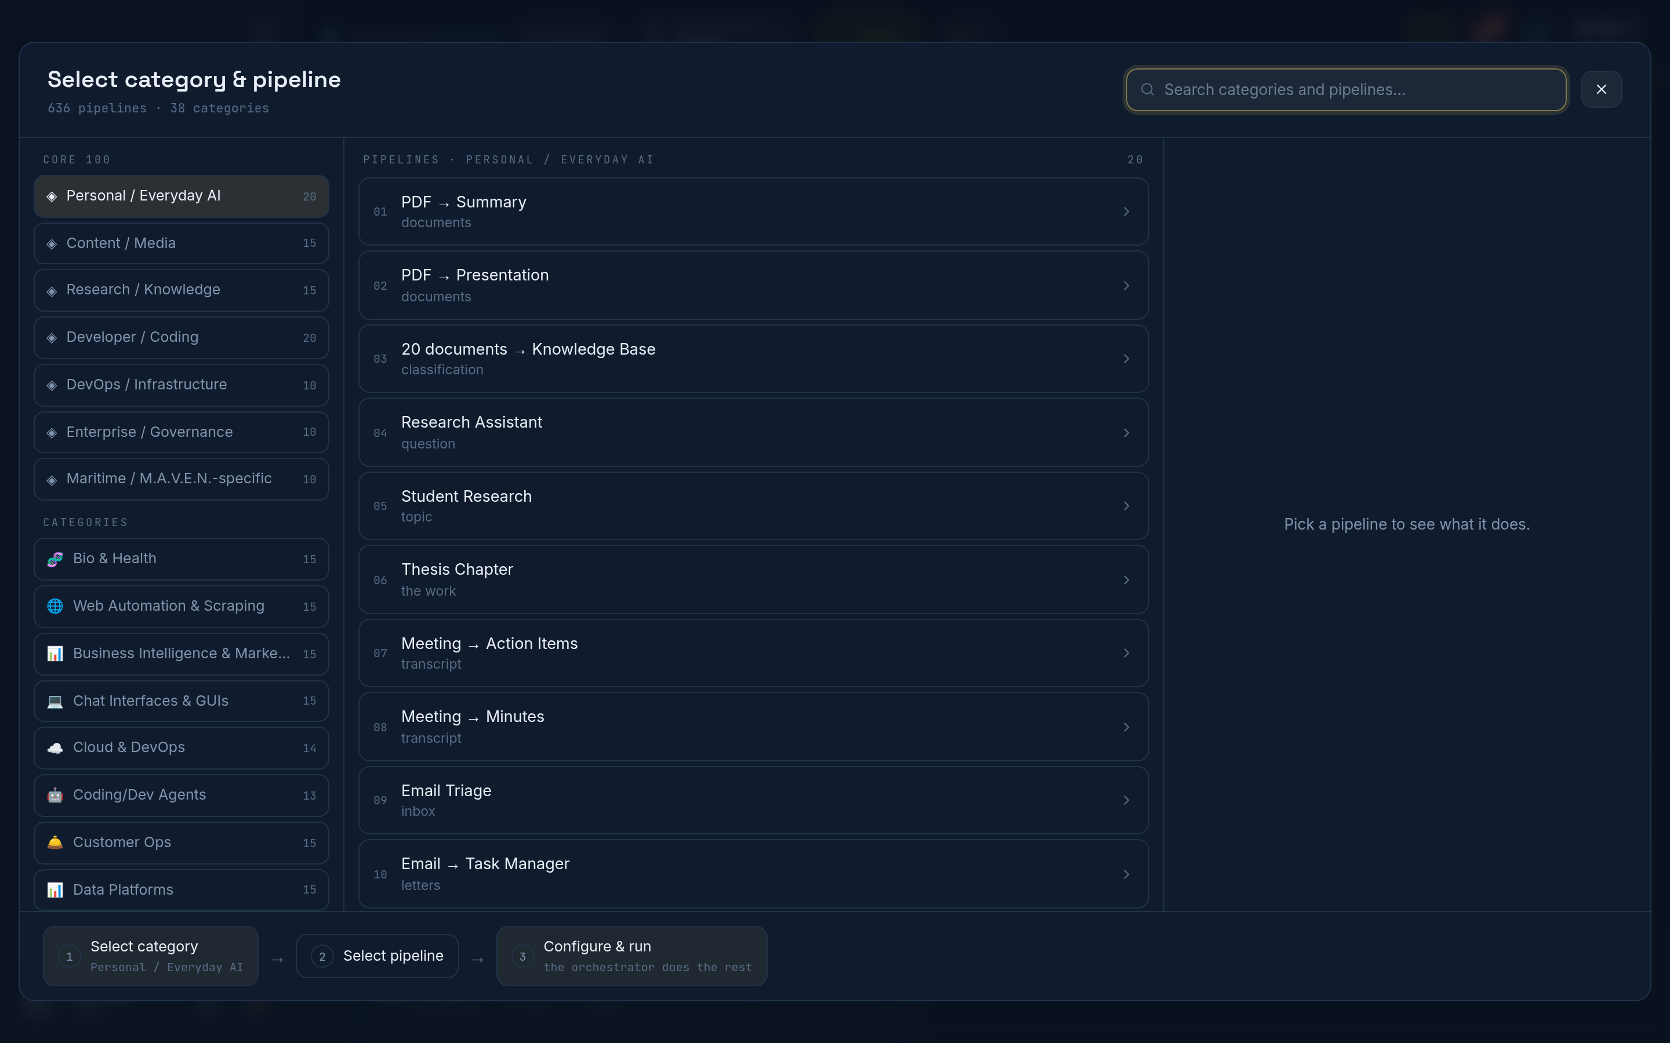Click "636 pipelines · 38 categories" subtitle
This screenshot has height=1043, width=1670.
[x=158, y=108]
